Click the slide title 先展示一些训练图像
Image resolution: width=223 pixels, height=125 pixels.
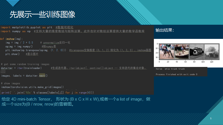tap(42, 14)
